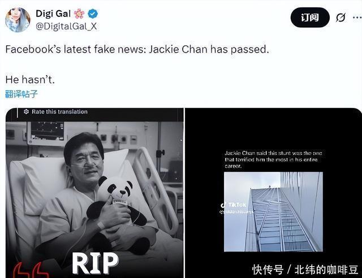362x278 pixels.
Task: Click the Grok slashed-circle icon
Action: (x=341, y=18)
